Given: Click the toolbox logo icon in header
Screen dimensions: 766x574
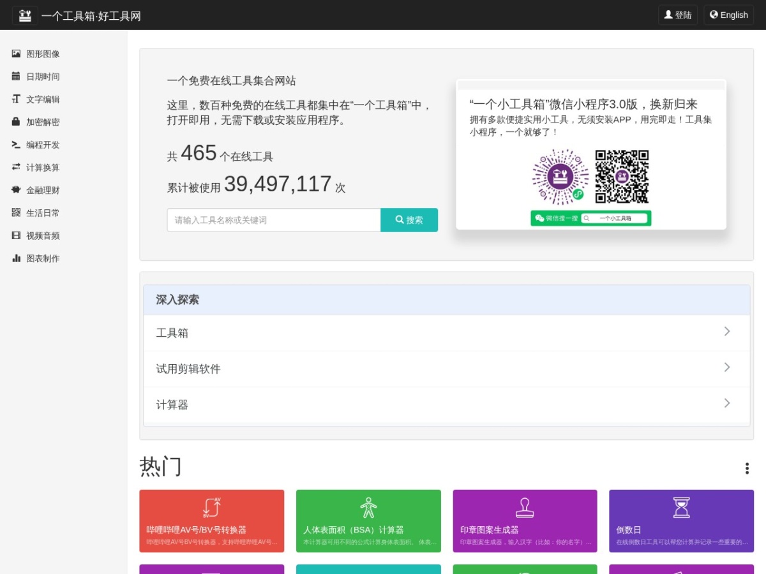Looking at the screenshot, I should tap(25, 15).
